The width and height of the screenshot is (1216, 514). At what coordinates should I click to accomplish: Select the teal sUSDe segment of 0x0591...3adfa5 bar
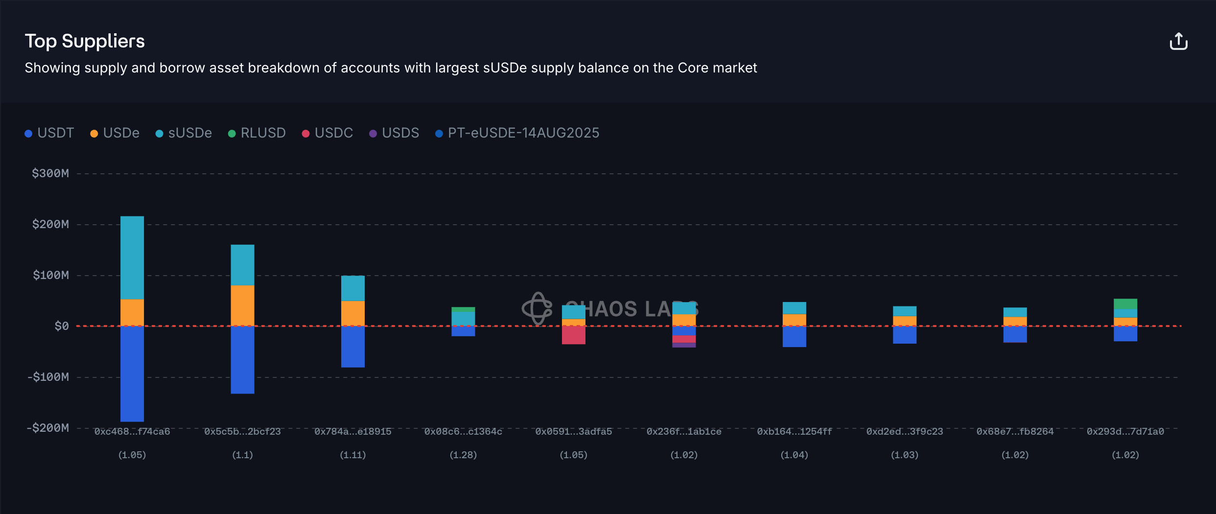574,312
